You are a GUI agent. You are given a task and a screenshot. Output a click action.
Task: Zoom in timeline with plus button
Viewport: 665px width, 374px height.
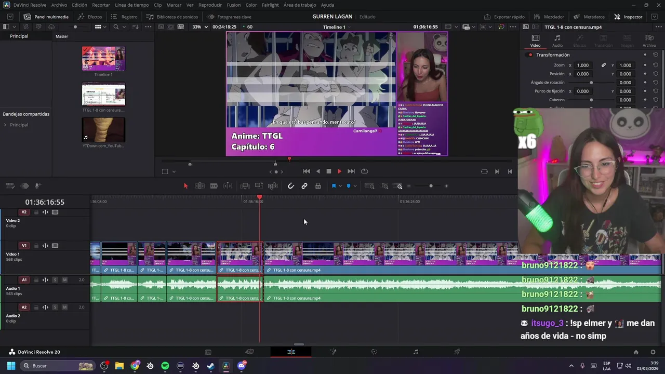click(x=446, y=186)
